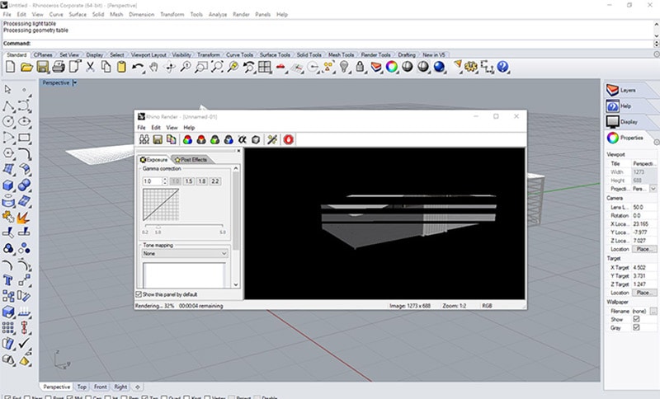Show the alpha channel in Rhino Render
This screenshot has width=660, height=399.
coord(242,139)
